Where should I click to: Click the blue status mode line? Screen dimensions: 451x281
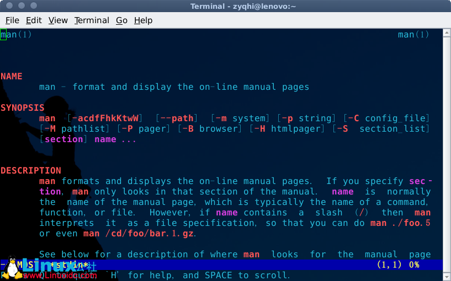pos(221,265)
